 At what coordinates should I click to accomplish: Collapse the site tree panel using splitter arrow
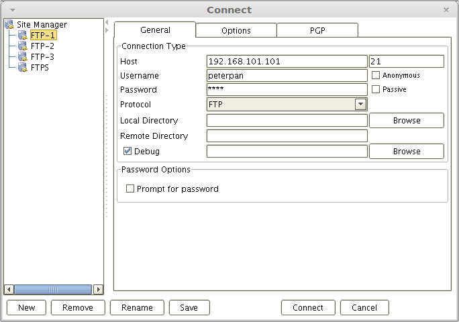click(107, 22)
